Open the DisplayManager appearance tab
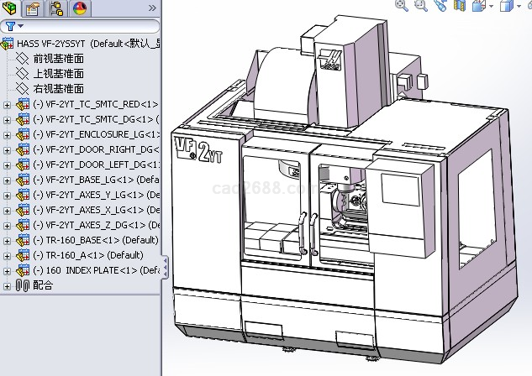The height and width of the screenshot is (376, 532). pyautogui.click(x=79, y=8)
